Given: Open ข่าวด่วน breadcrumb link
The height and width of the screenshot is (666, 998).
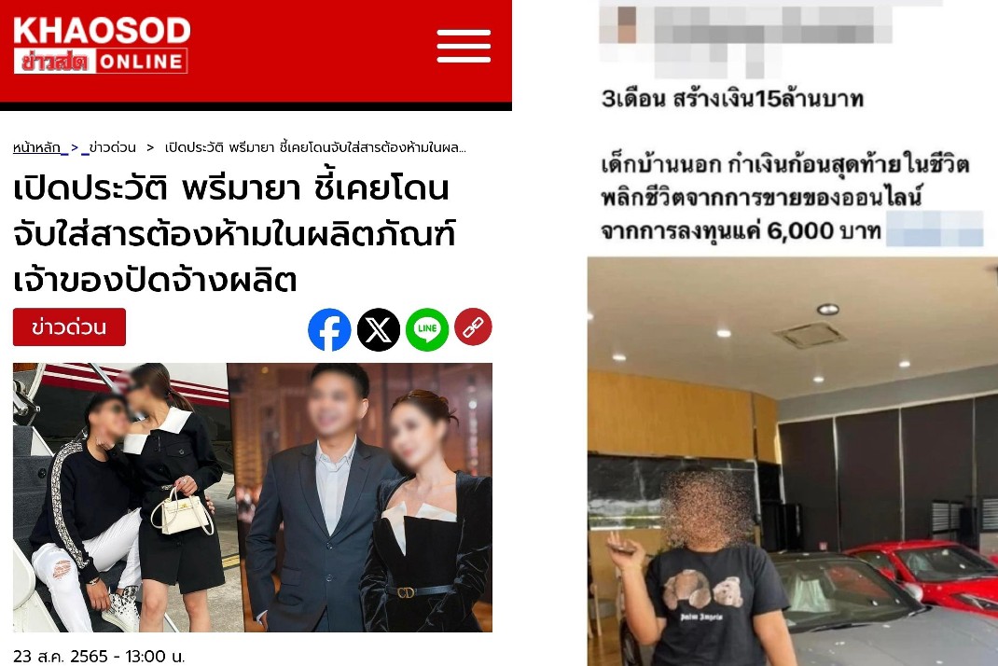Looking at the screenshot, I should 112,147.
